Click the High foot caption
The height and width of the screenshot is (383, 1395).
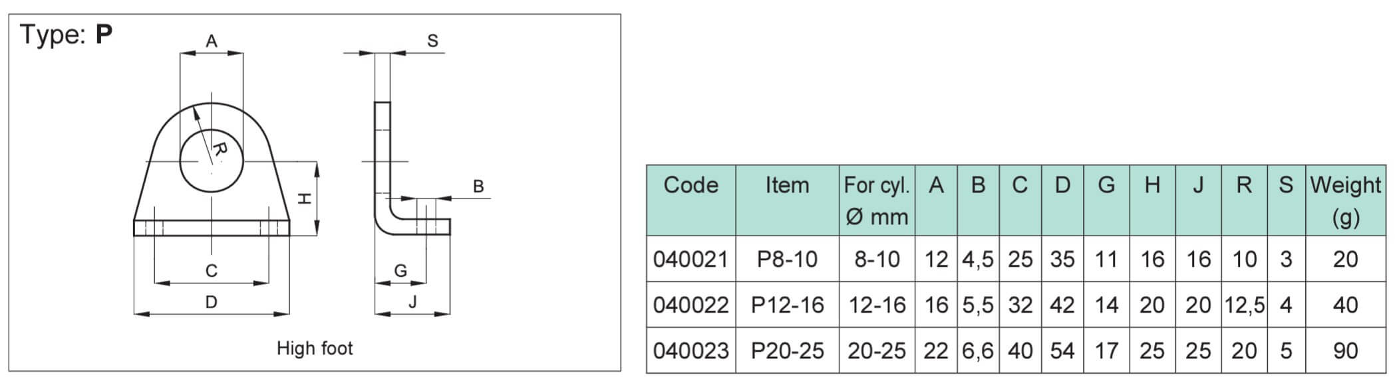[x=315, y=348]
